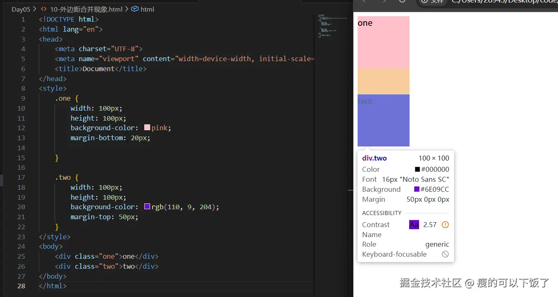Click the 'Name' row in tooltip
Viewport: 558px width, 297px height.
click(406, 235)
